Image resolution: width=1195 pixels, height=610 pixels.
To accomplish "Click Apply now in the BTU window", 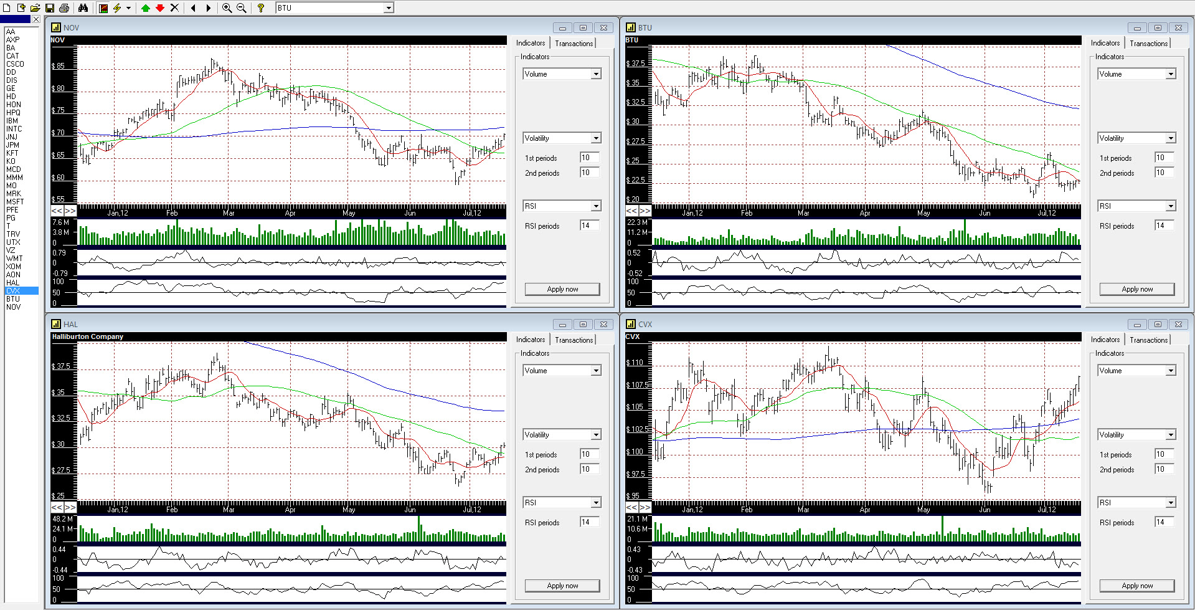I will (1136, 289).
